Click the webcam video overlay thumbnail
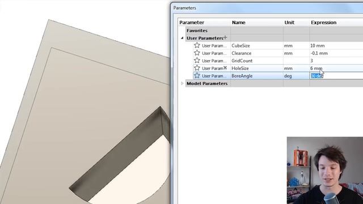Viewport: 363px width, 204px height. pos(325,170)
